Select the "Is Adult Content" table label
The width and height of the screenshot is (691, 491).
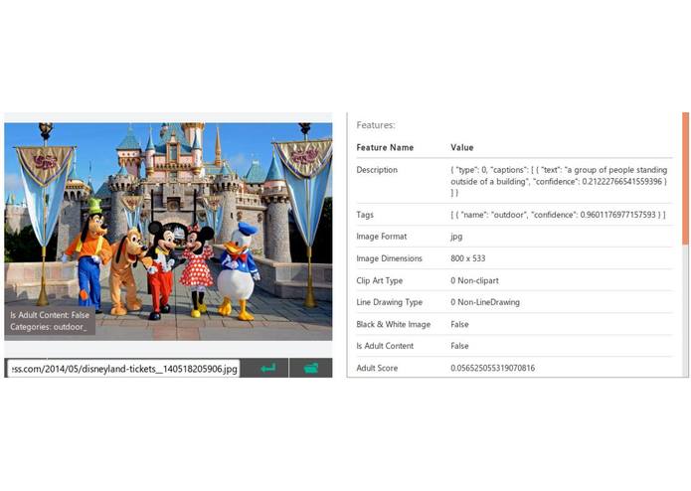(x=385, y=346)
